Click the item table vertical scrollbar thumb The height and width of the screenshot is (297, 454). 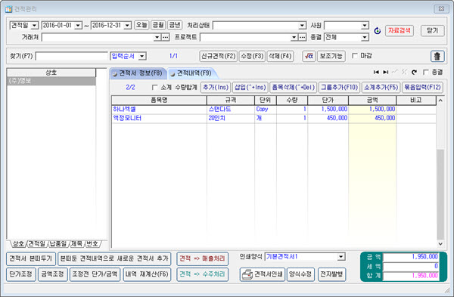[440, 194]
